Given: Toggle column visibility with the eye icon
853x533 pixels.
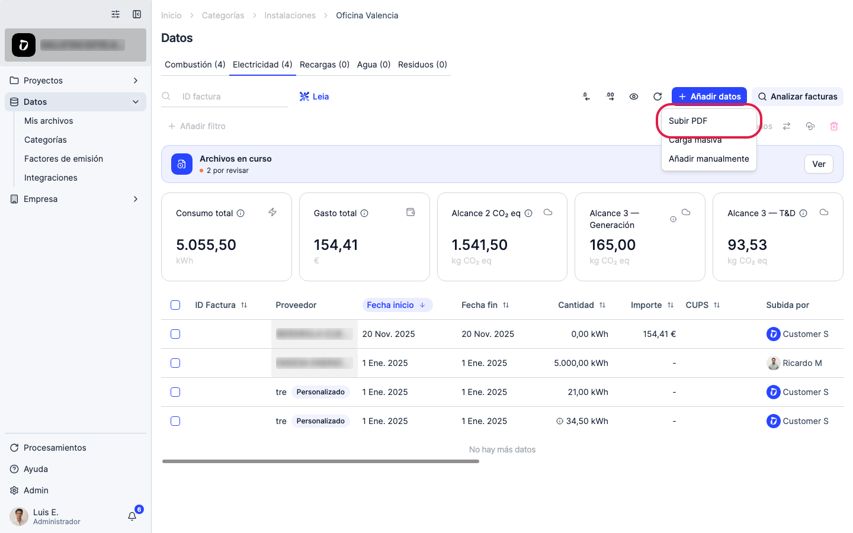Looking at the screenshot, I should (634, 97).
